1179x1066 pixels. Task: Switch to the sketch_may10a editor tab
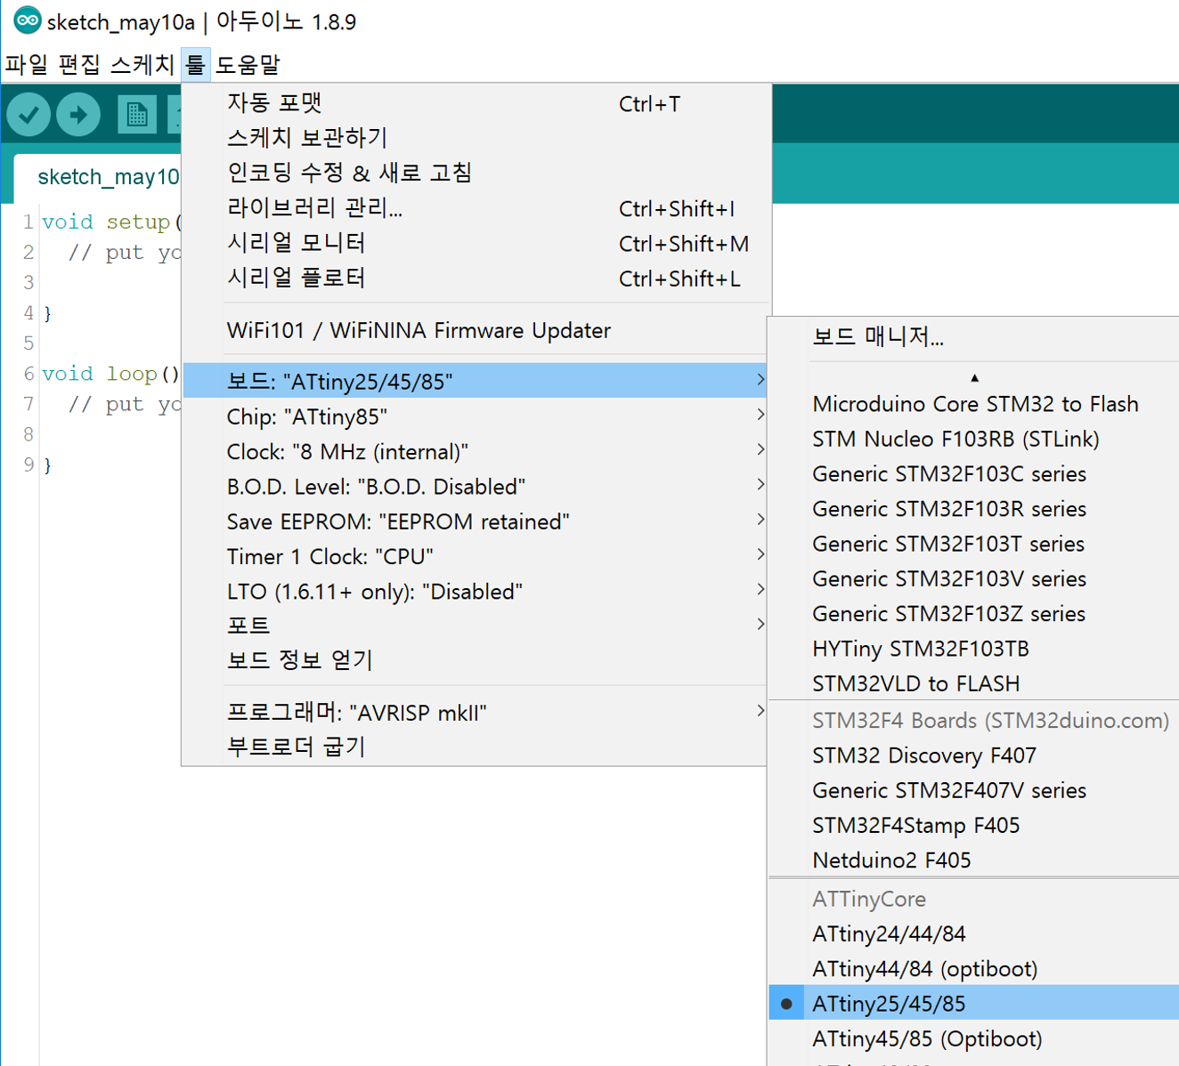click(x=100, y=177)
